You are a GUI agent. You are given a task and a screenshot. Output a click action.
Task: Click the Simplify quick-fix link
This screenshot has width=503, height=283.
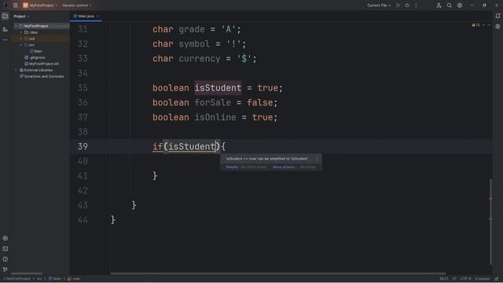point(232,167)
